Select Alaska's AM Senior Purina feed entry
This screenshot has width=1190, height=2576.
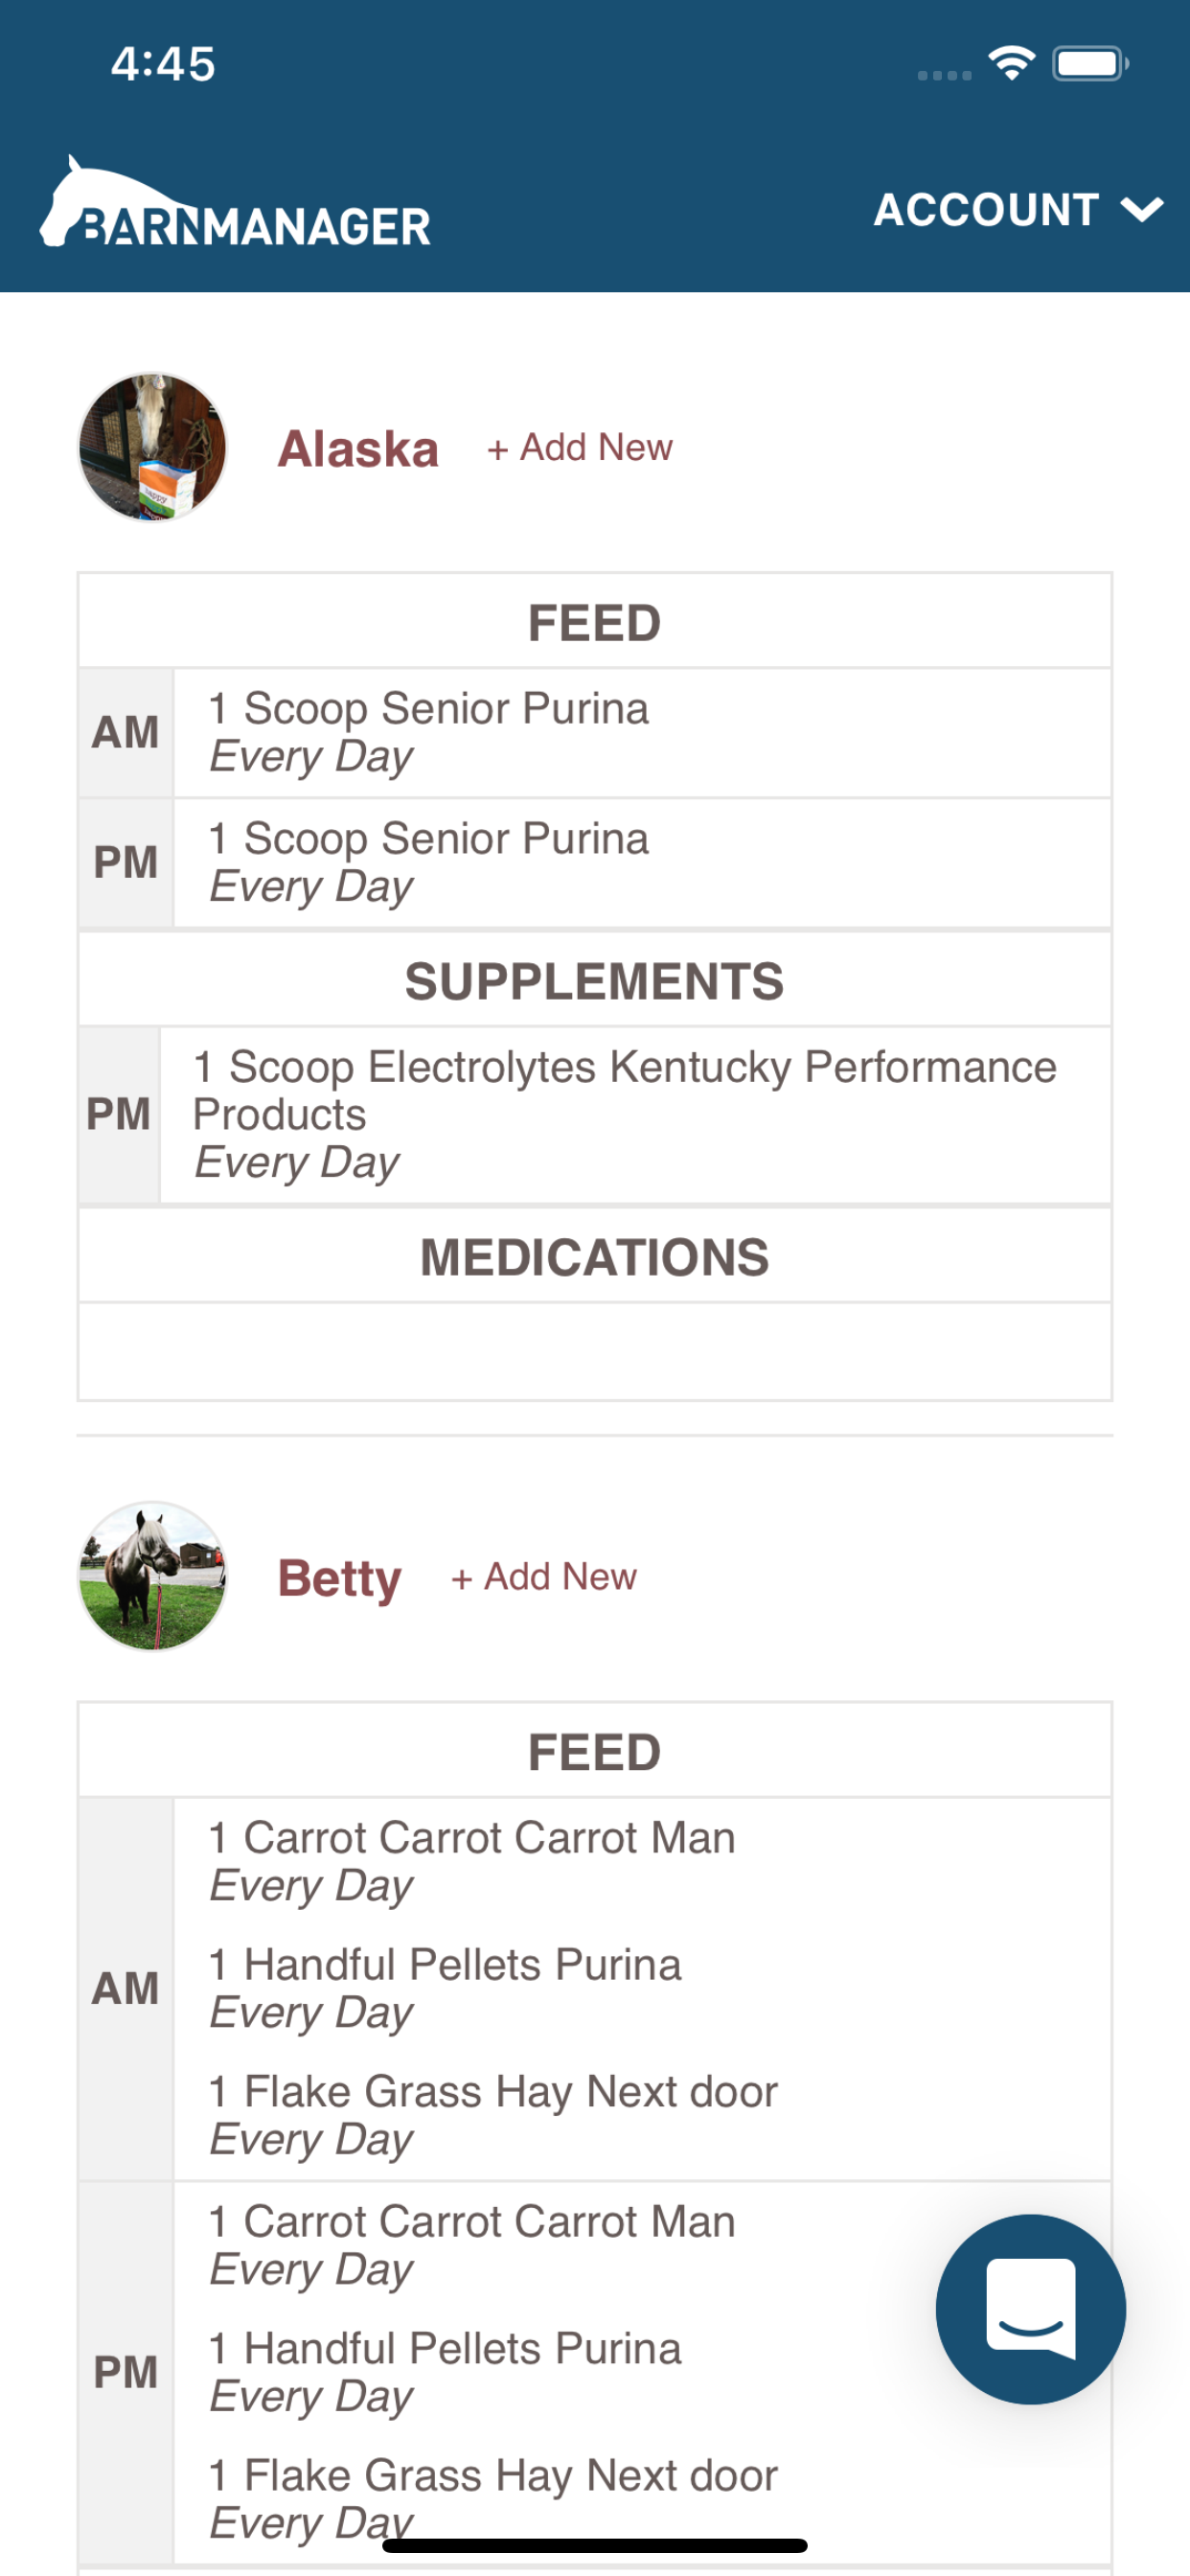pyautogui.click(x=642, y=732)
